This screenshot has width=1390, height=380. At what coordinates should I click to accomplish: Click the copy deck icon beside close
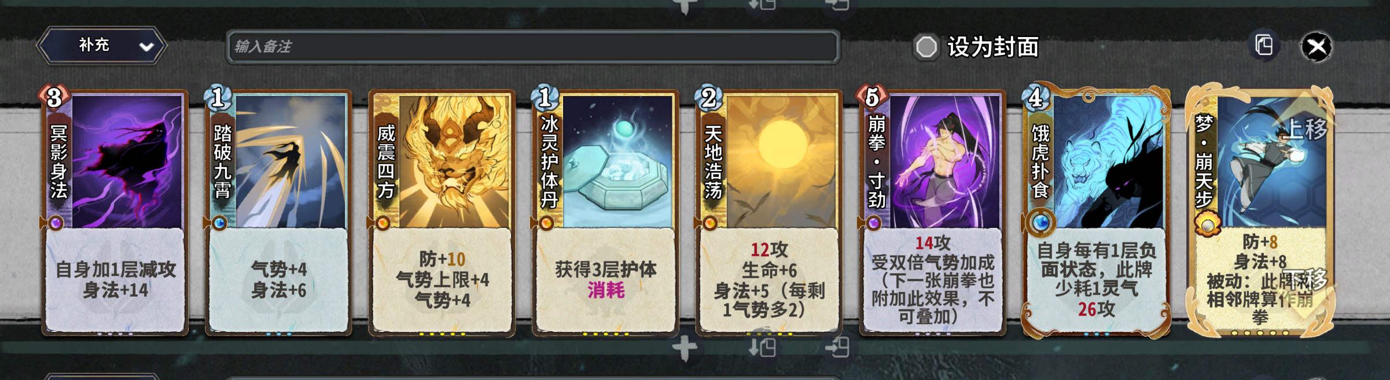1264,46
